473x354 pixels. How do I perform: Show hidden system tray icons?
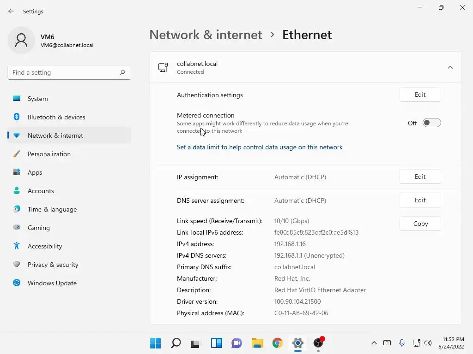tap(374, 343)
